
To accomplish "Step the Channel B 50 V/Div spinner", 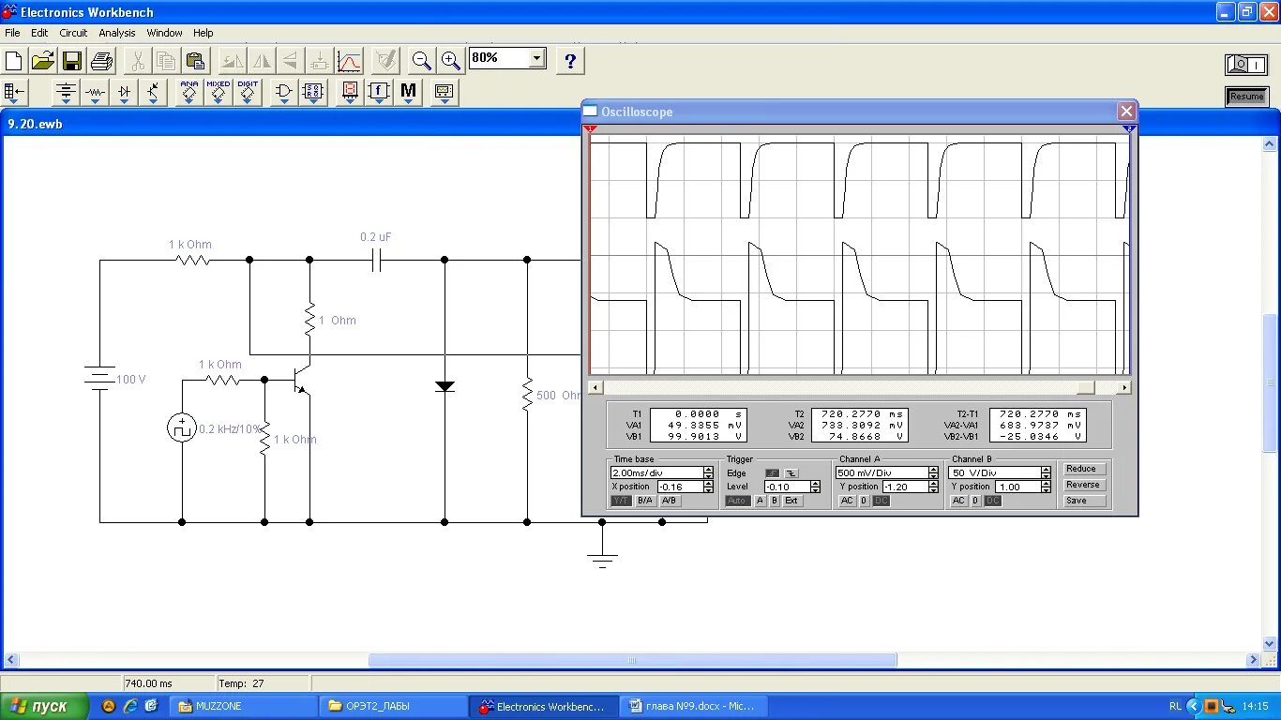I will click(x=1046, y=473).
